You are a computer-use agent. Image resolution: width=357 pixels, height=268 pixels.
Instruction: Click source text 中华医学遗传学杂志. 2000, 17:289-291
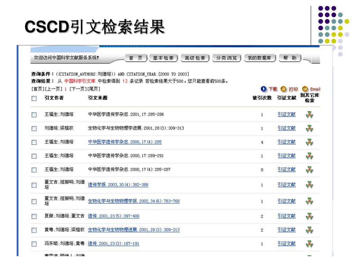pos(126,156)
